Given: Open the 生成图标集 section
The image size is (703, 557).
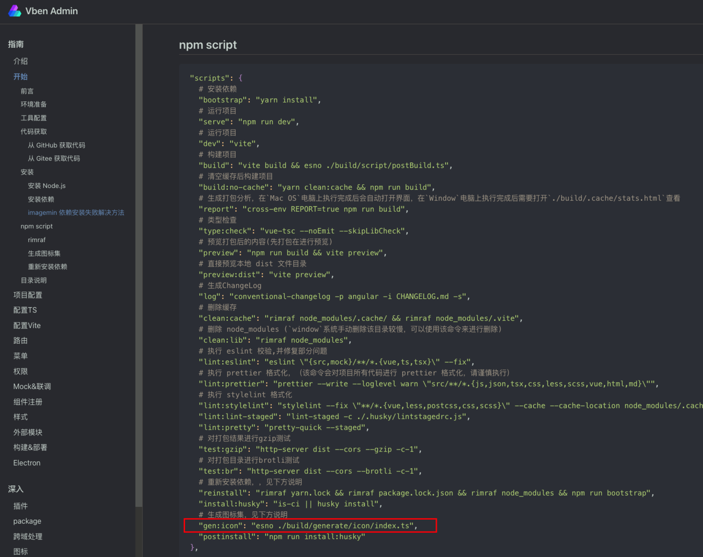Looking at the screenshot, I should (44, 253).
